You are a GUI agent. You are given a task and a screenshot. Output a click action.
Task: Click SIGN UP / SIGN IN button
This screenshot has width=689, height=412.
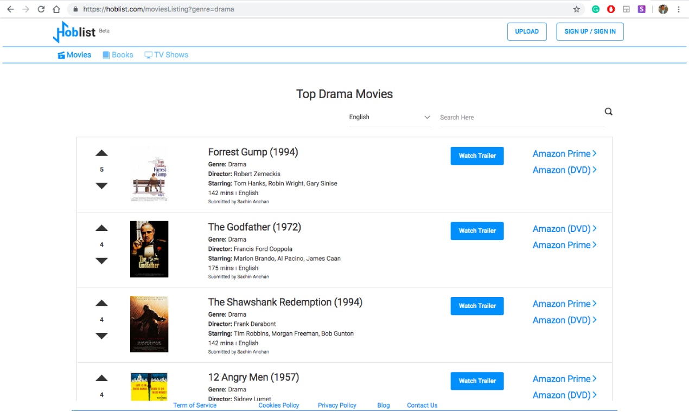coord(590,31)
